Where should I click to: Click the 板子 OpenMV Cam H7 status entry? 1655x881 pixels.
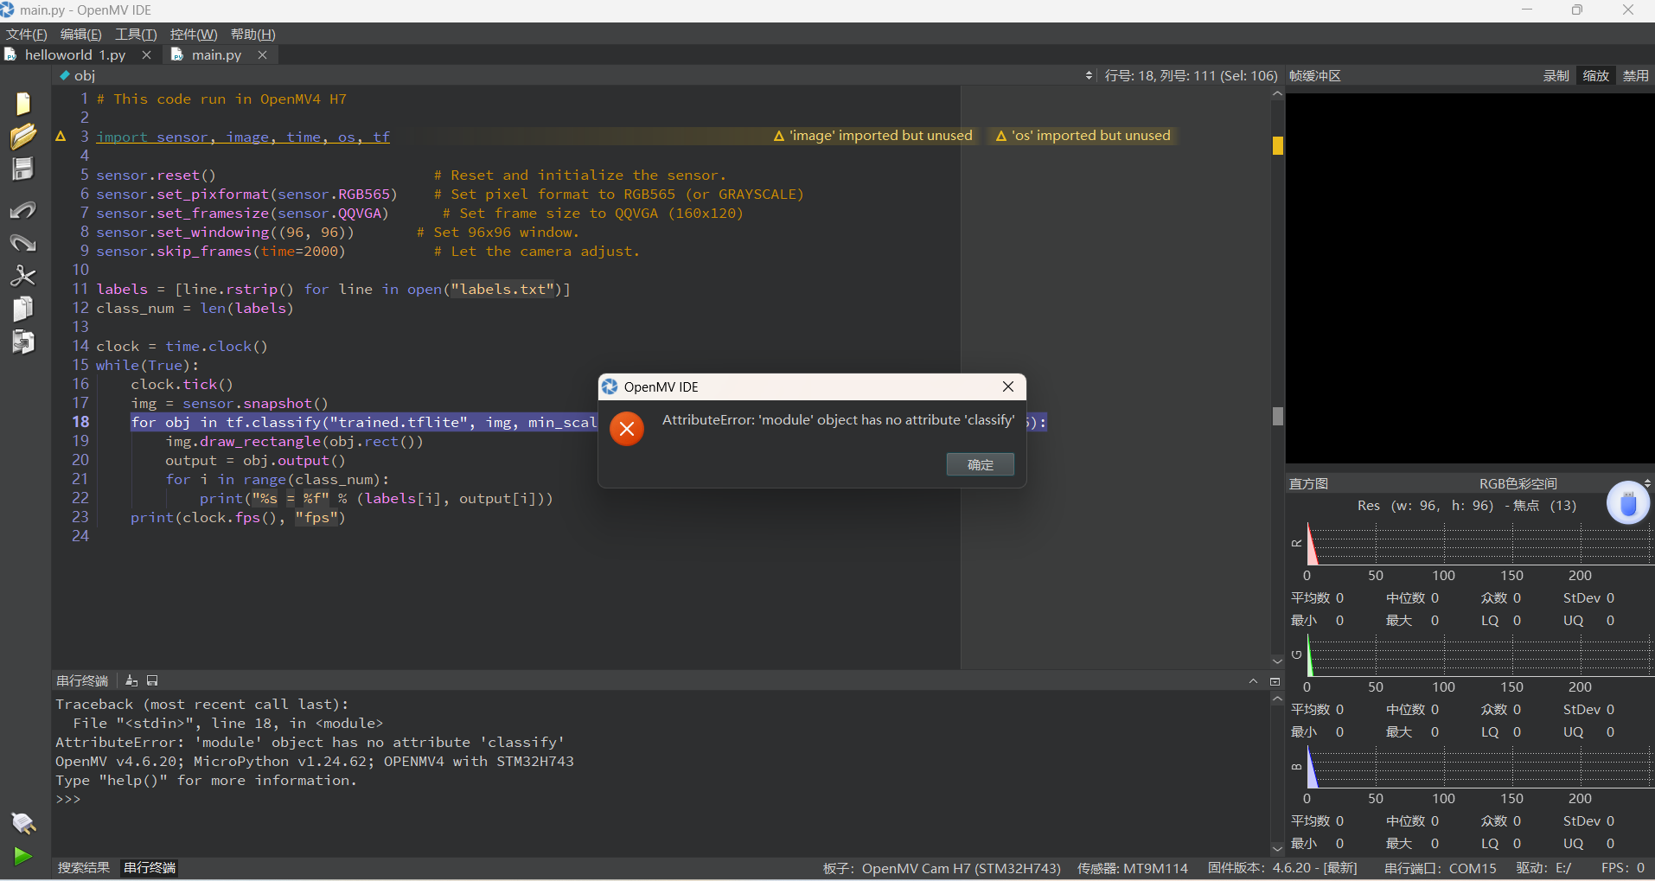pyautogui.click(x=942, y=868)
